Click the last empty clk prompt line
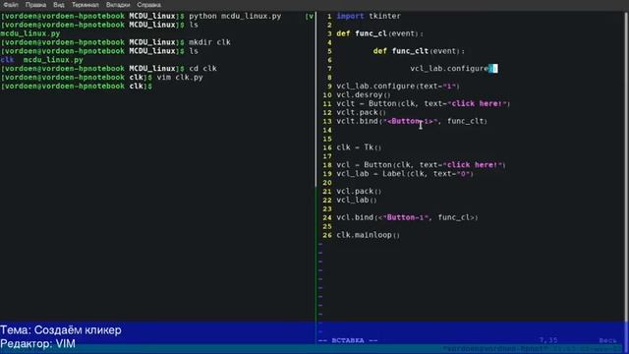Viewport: 629px width, 354px height. tap(77, 86)
